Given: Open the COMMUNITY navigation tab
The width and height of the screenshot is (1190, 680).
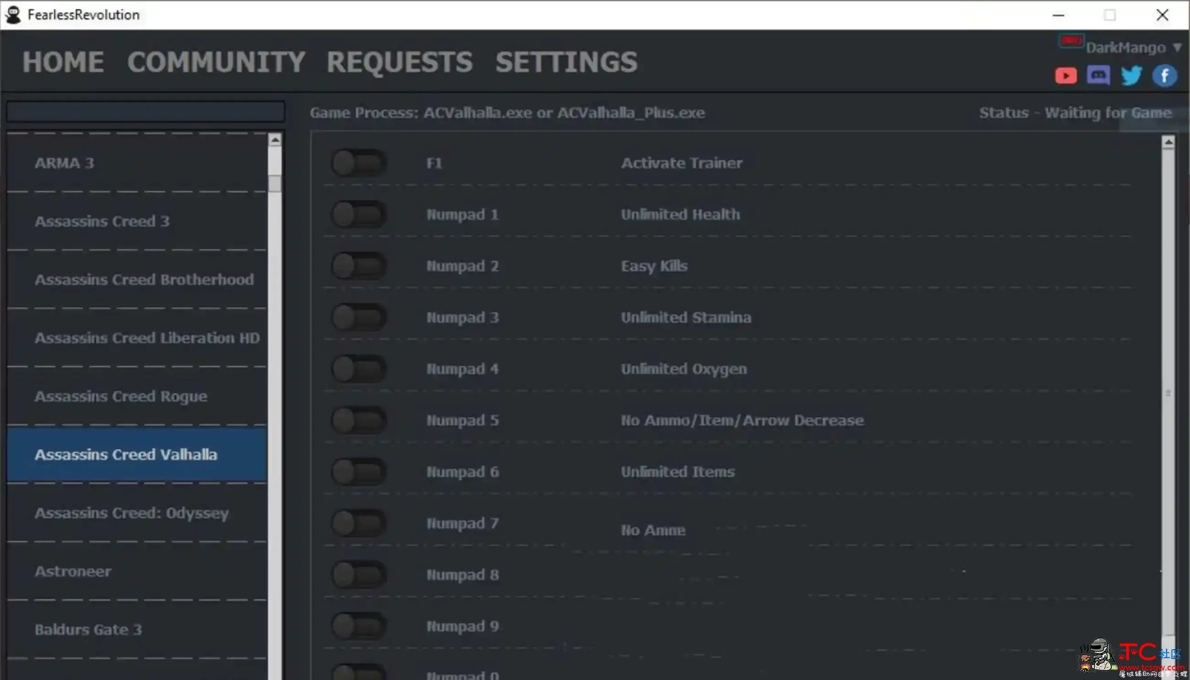Looking at the screenshot, I should coord(216,60).
